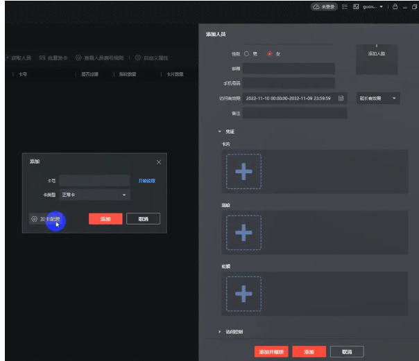The width and height of the screenshot is (419, 361).
Task: Open the list icon in title bar
Action: click(x=344, y=6)
